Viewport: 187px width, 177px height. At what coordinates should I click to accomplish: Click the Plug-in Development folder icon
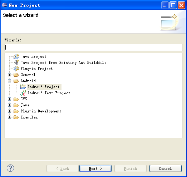point(16,111)
